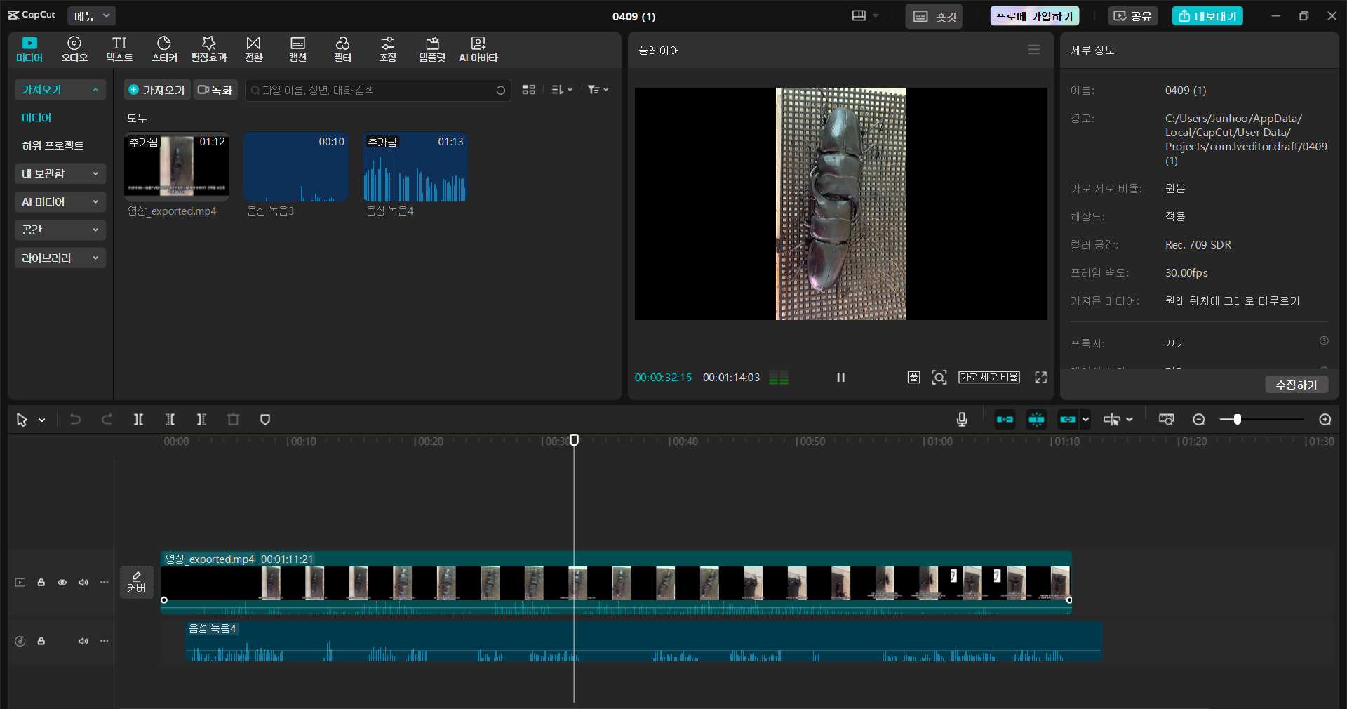Switch media view to grid layout icon

[529, 90]
